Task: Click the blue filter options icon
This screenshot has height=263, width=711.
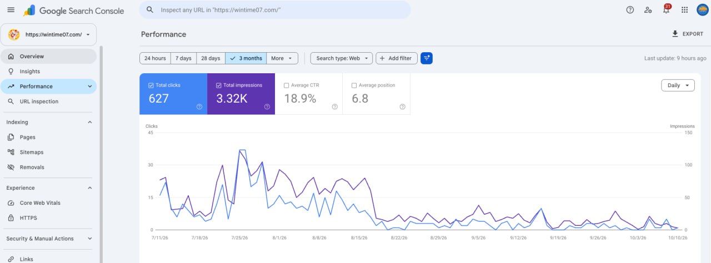Action: tap(427, 58)
